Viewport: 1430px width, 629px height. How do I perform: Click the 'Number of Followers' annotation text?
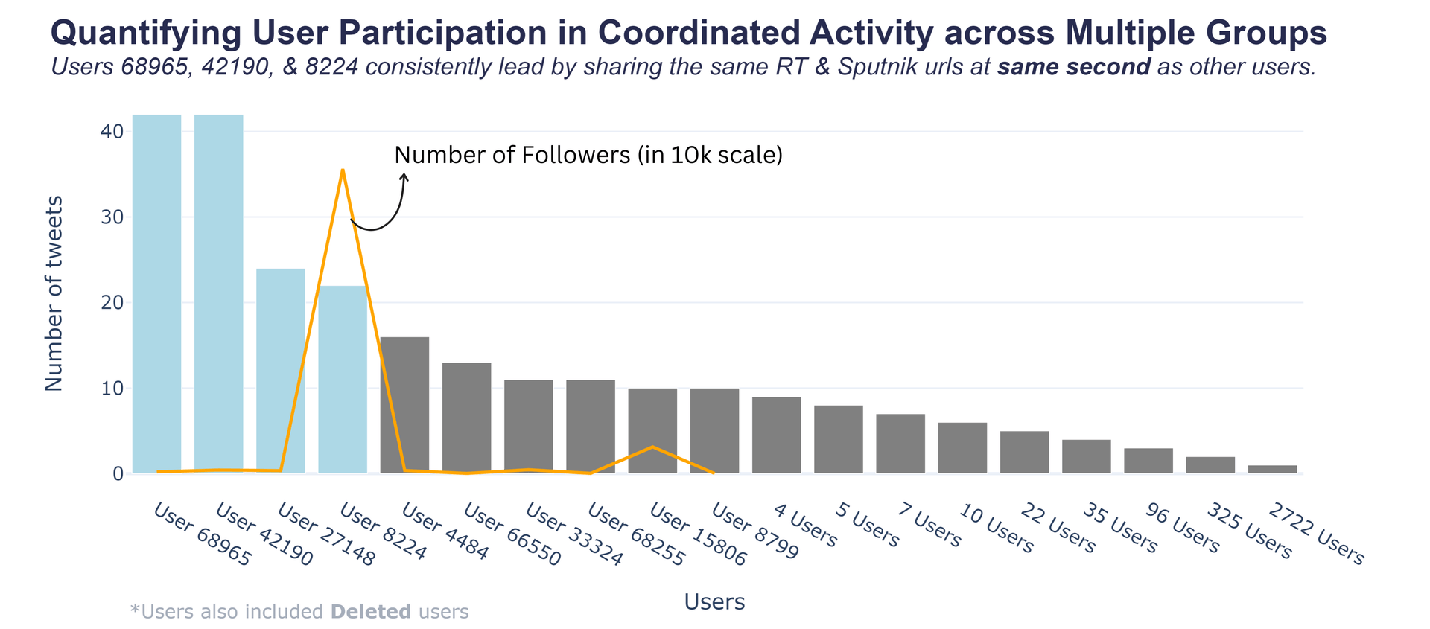588,155
